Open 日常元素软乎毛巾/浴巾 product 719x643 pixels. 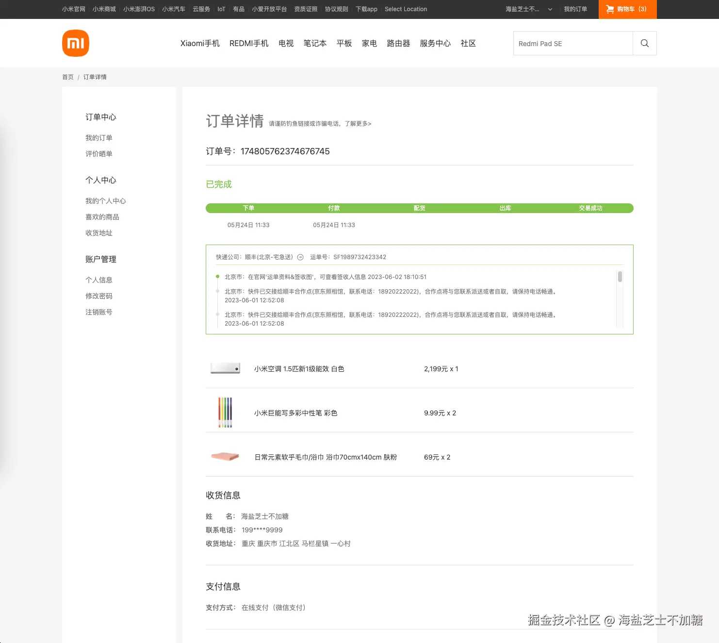coord(326,457)
